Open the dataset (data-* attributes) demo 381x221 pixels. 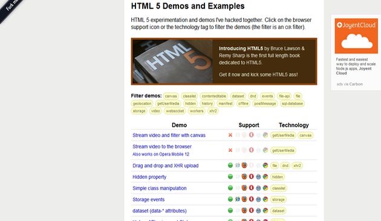pos(160,211)
